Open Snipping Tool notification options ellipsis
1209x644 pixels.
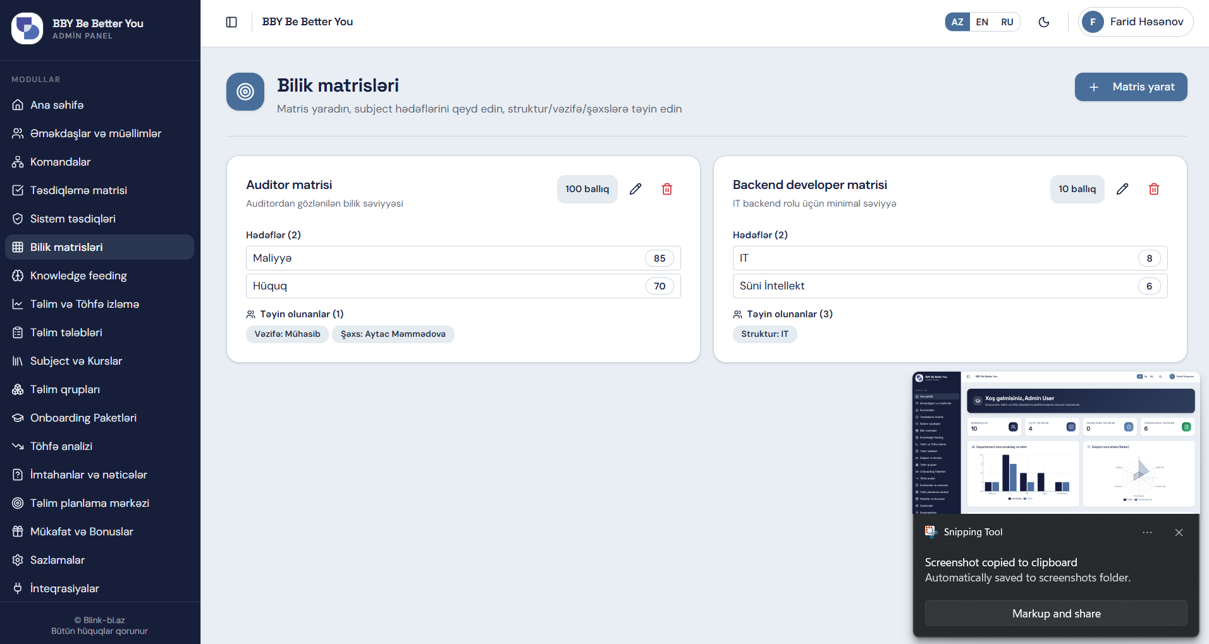(x=1147, y=533)
